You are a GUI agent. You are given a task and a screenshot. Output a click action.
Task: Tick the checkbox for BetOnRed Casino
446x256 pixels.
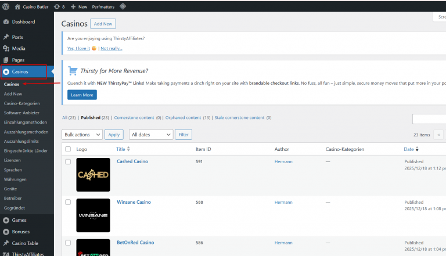(68, 243)
